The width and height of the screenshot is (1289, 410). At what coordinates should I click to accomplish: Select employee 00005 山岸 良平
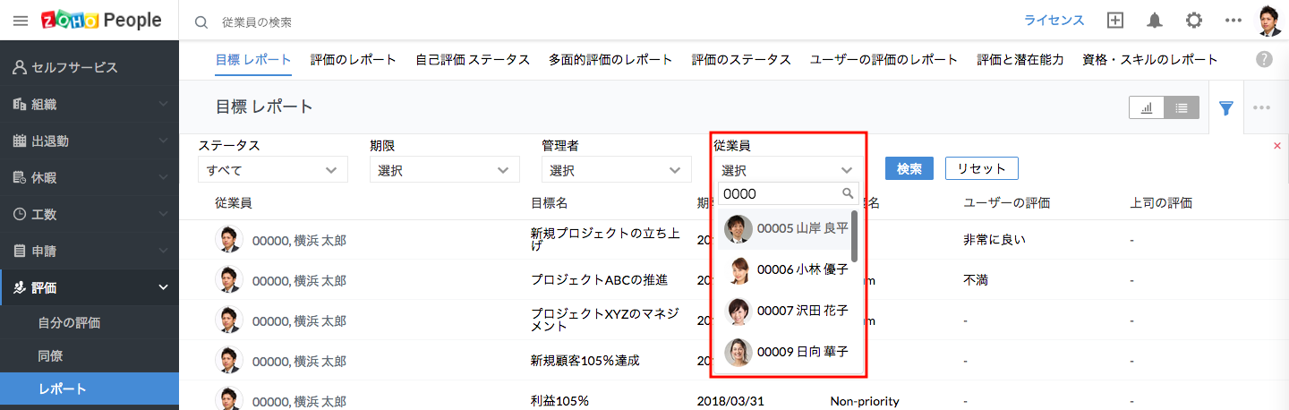tap(784, 228)
